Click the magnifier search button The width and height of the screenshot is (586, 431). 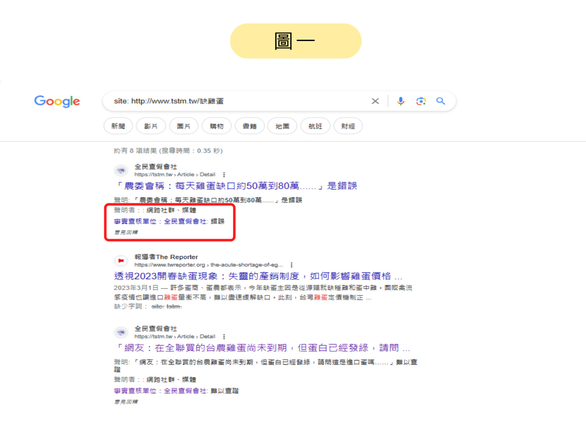441,101
